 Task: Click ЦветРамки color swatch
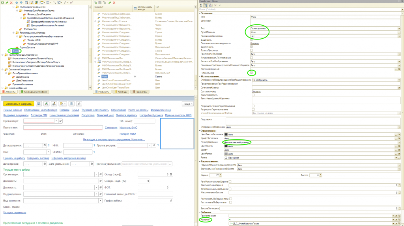coord(226,154)
